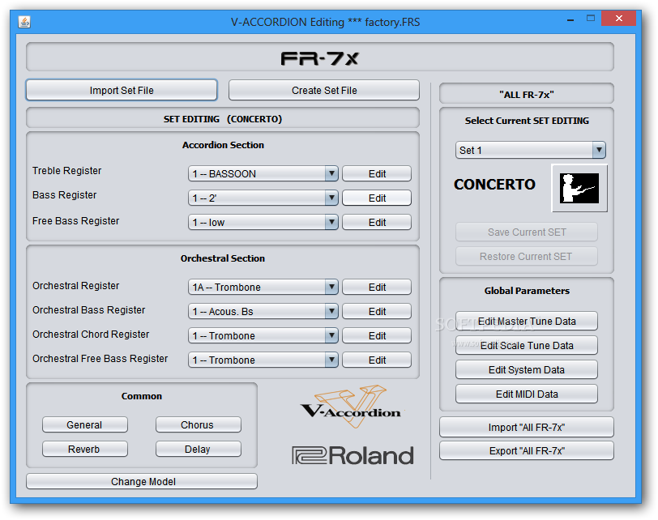658x520 pixels.
Task: Click the Accordion Section heading
Action: [223, 145]
